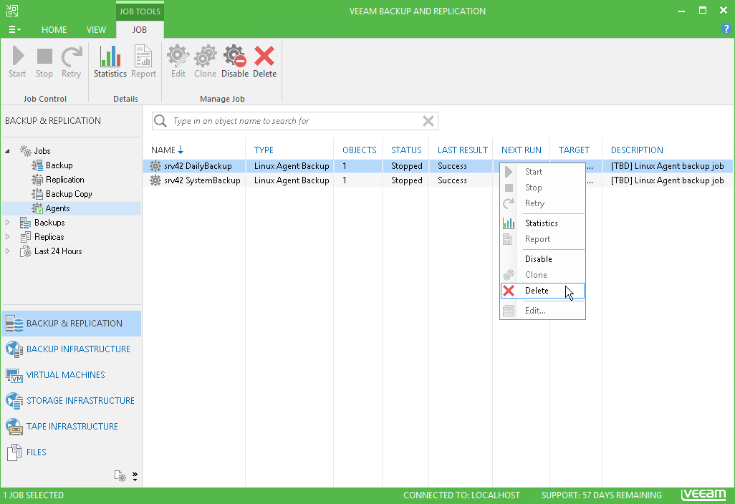Viewport: 735px width, 504px height.
Task: Click the red Delete ribbon icon
Action: click(x=264, y=62)
